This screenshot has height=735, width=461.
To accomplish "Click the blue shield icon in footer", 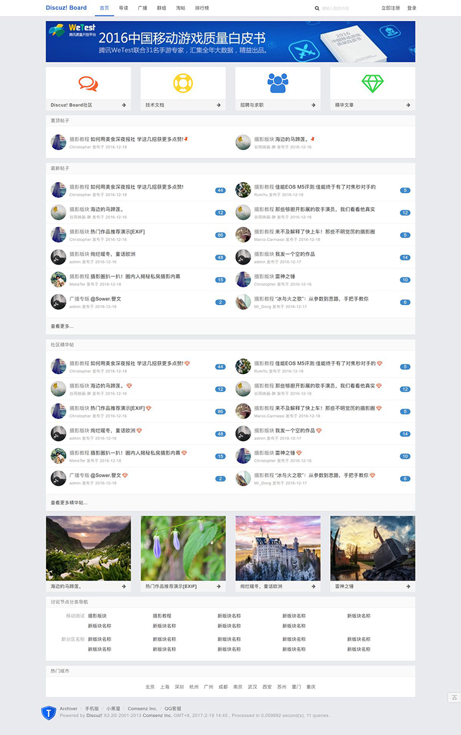I will click(x=48, y=712).
